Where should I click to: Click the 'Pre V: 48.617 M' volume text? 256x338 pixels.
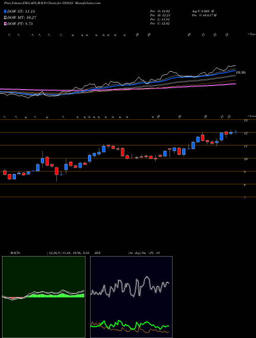pyautogui.click(x=204, y=15)
